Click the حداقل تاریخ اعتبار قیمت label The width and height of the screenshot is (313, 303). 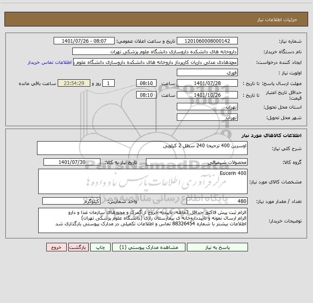pos(284,95)
